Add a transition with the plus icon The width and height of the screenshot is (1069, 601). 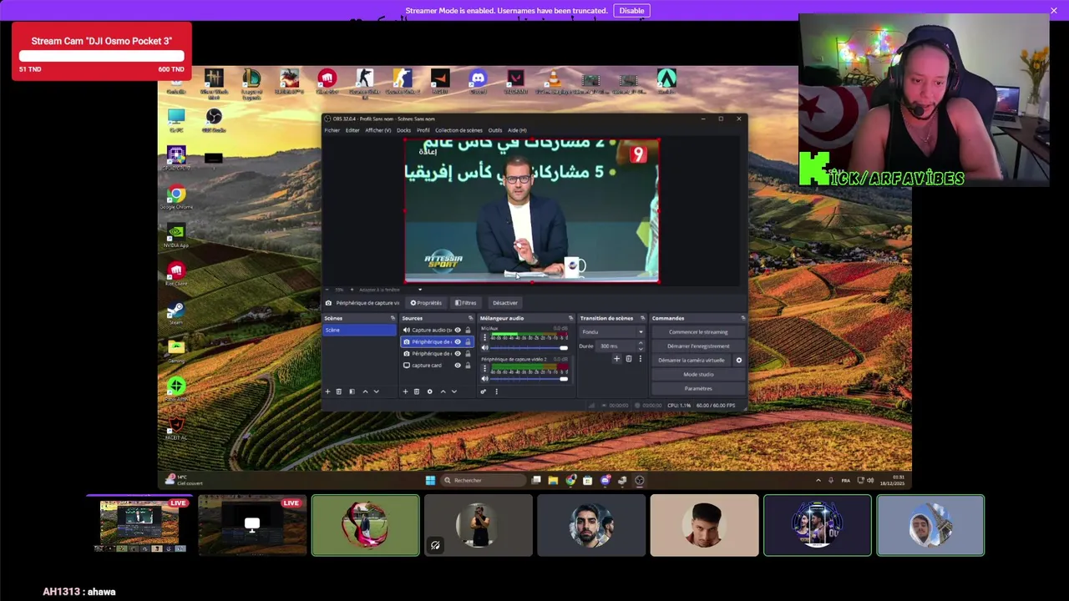[616, 359]
